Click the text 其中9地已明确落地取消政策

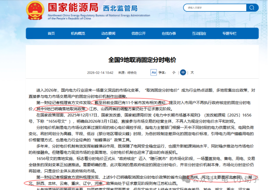click(x=61, y=109)
